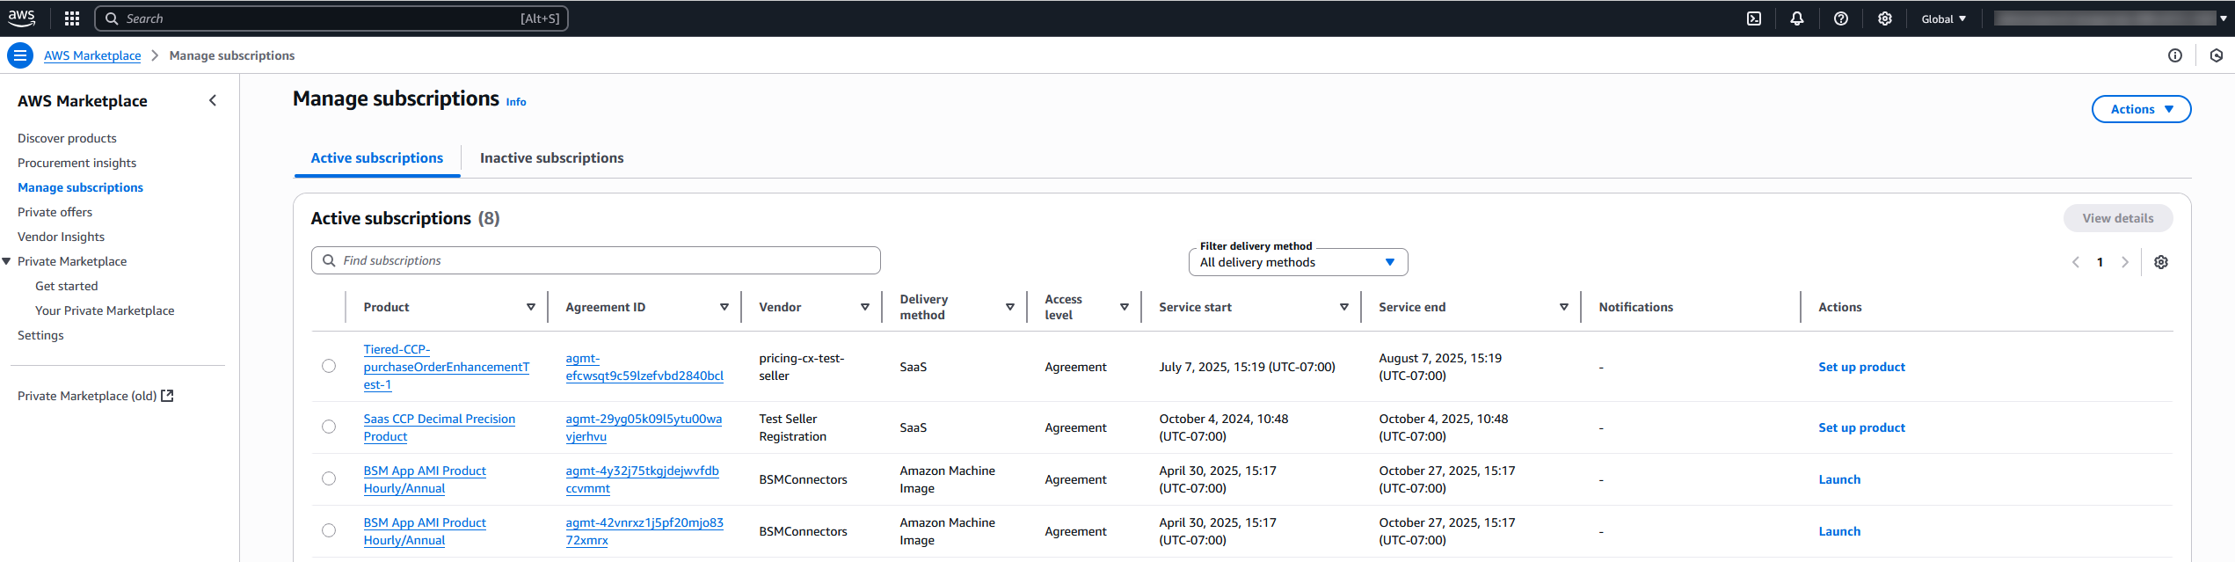Open the notifications bell

coord(1797,18)
